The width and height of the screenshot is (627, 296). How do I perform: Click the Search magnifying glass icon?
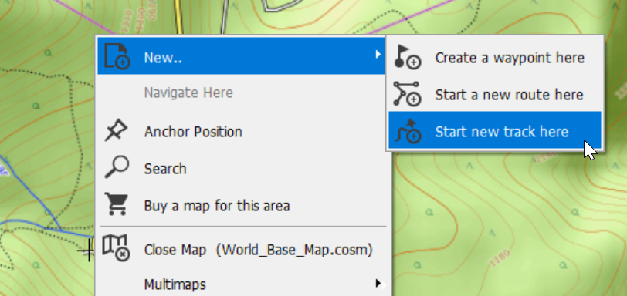tap(117, 166)
